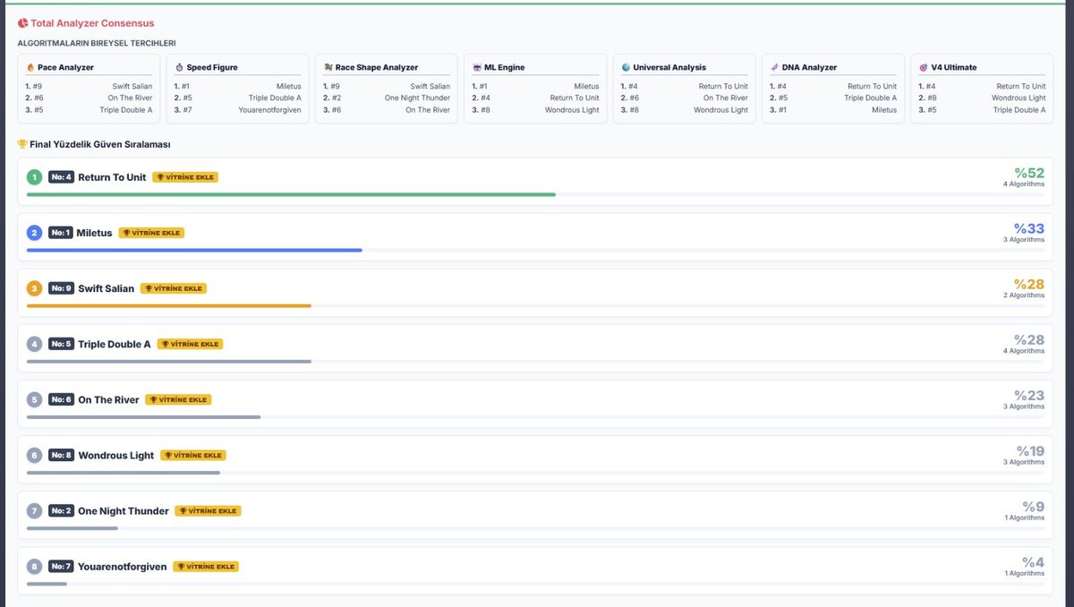Click the Universal Analysis card title
1074x607 pixels.
669,67
